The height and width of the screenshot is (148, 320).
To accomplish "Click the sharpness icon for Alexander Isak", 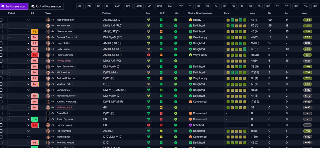I will pyautogui.click(x=161, y=31).
